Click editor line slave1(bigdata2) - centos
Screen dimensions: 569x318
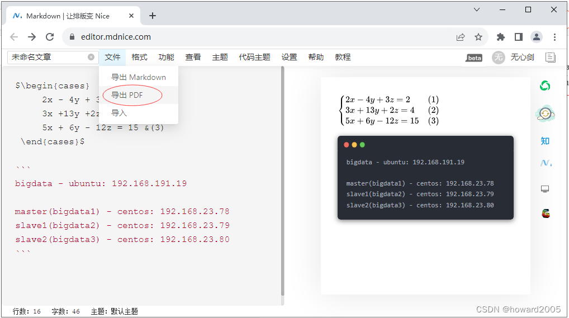[122, 225]
